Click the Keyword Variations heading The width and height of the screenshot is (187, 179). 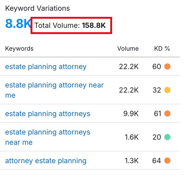37,8
